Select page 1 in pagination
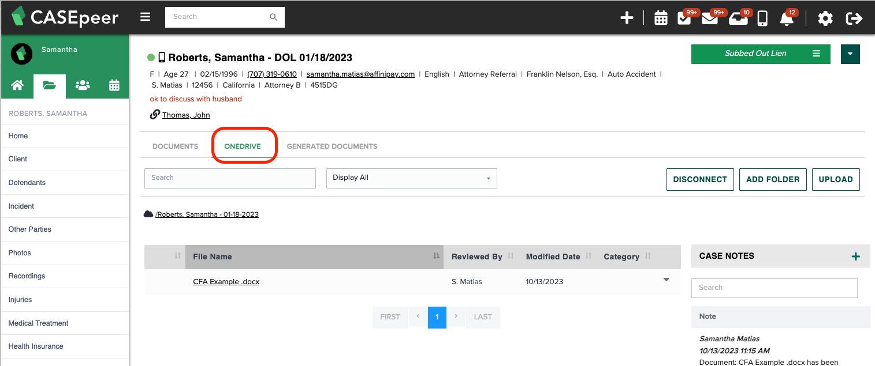875x366 pixels. (x=437, y=317)
